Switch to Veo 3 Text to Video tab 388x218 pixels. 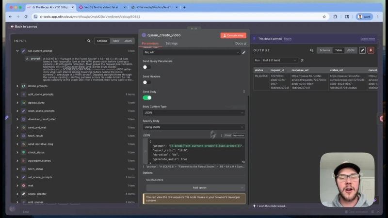(x=101, y=7)
